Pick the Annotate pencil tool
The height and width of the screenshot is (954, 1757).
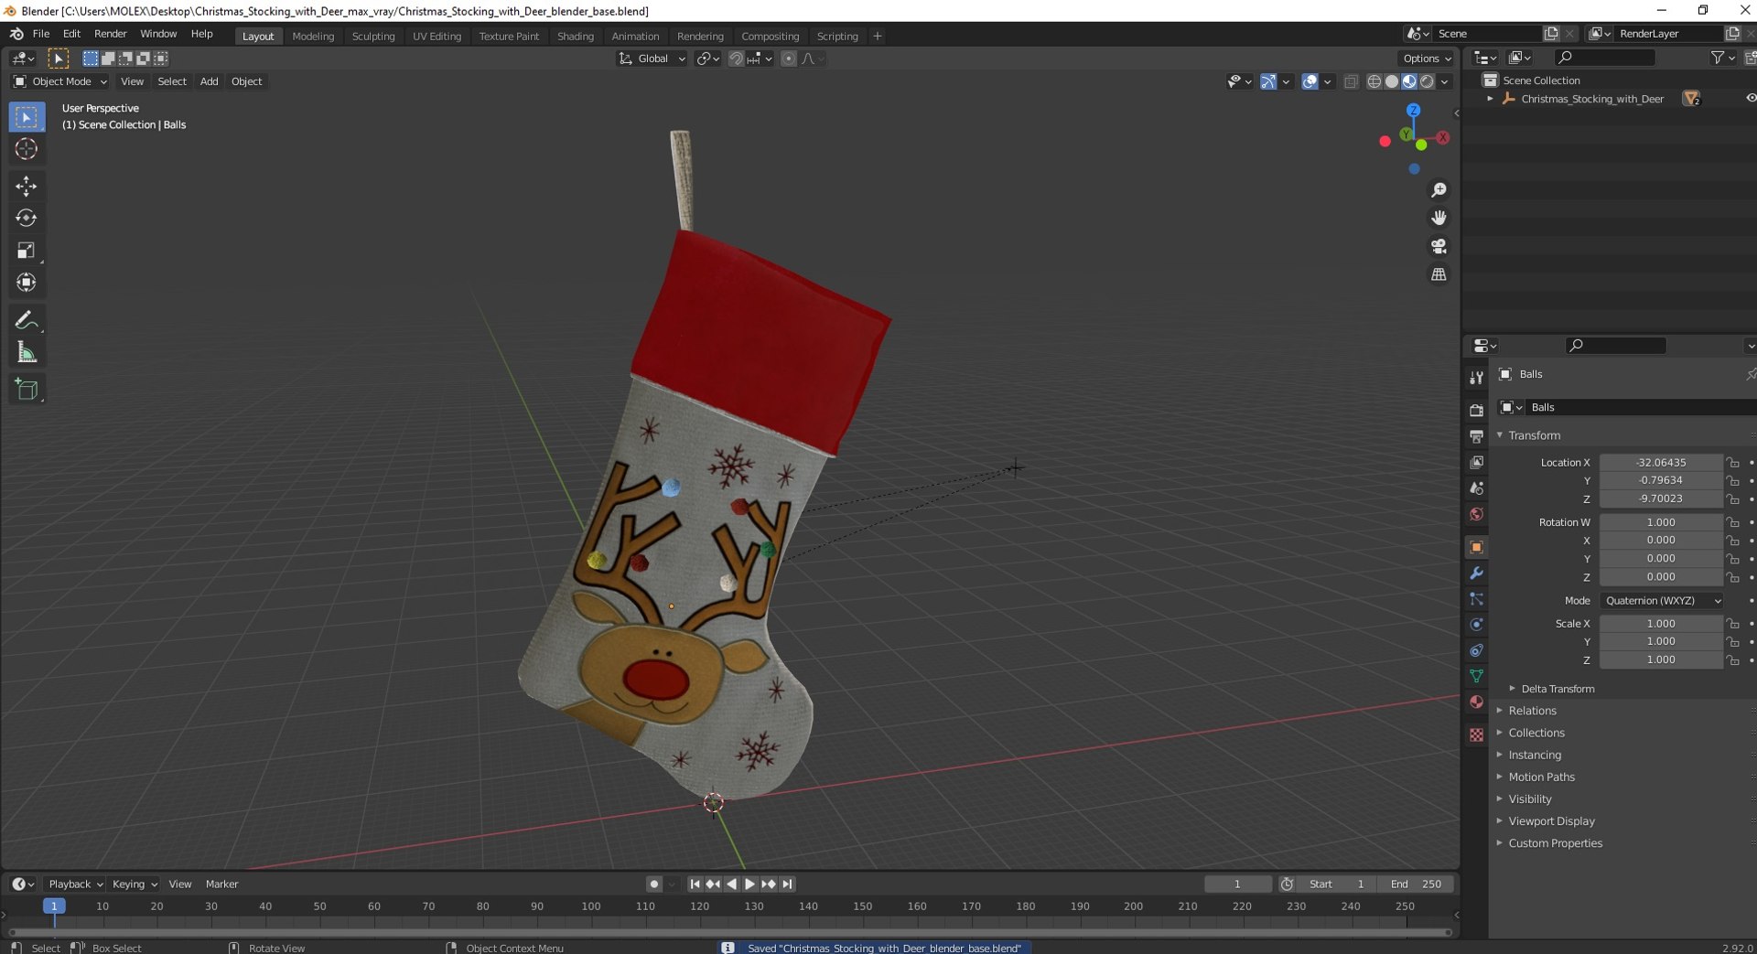(x=27, y=320)
